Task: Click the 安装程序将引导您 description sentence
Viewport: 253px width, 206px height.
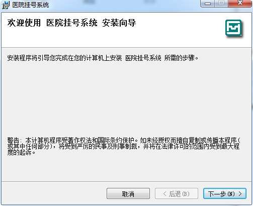Action: click(x=103, y=58)
